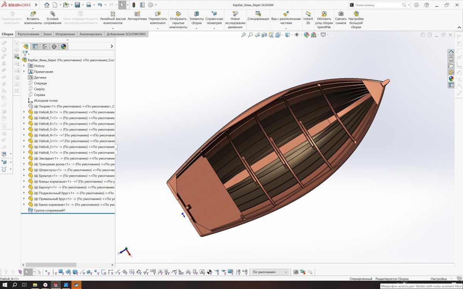Switch to the Эскиз tab
This screenshot has width=463, height=289.
47,34
